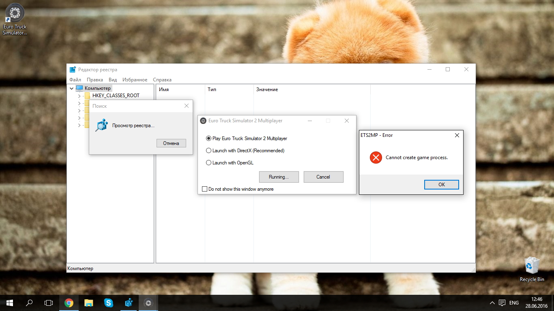Maximize the Registry Editor window
The height and width of the screenshot is (311, 554).
[448, 69]
